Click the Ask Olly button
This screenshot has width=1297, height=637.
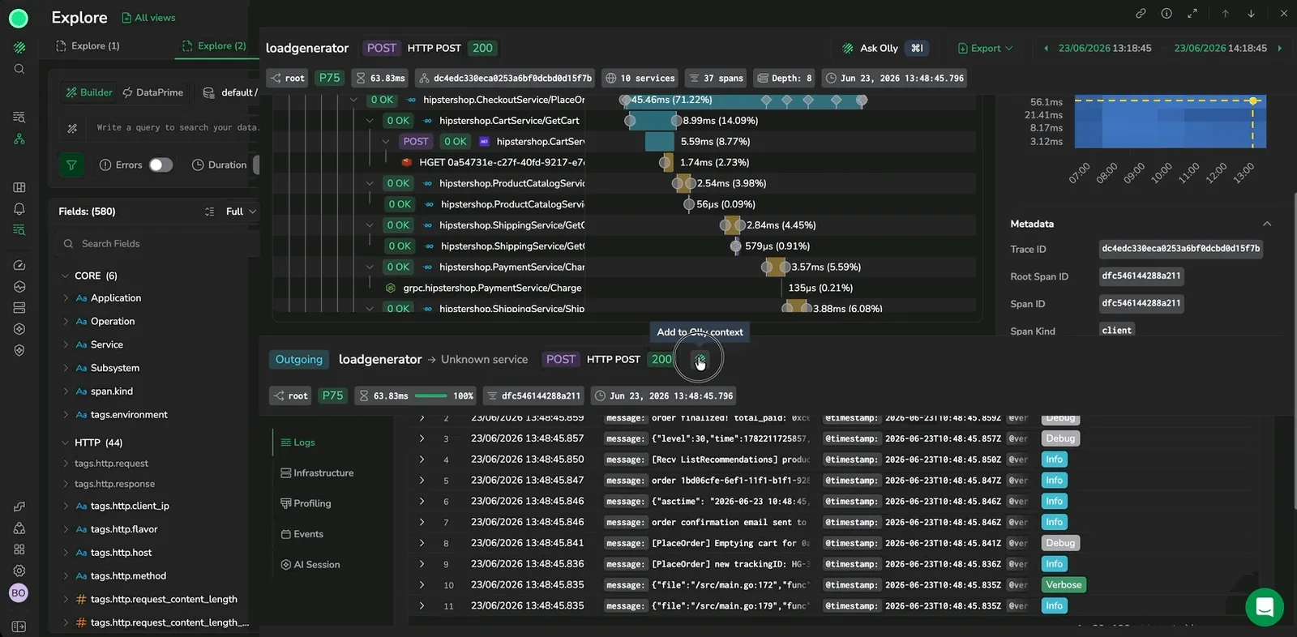point(882,48)
